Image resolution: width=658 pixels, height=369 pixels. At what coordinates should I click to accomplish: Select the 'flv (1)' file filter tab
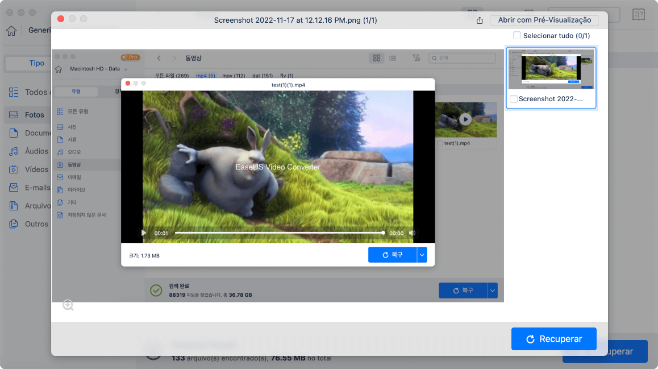click(286, 76)
